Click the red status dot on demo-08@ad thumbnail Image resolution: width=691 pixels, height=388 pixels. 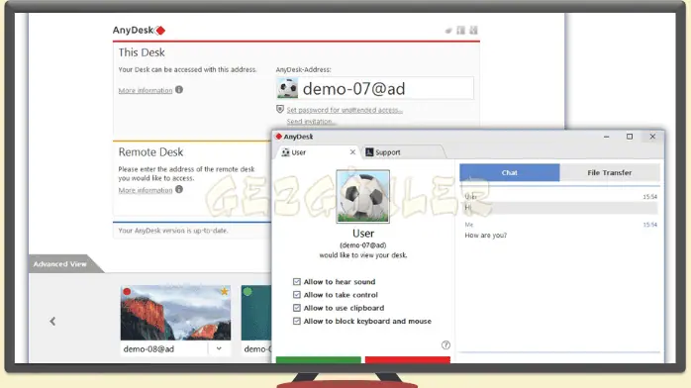tap(127, 291)
